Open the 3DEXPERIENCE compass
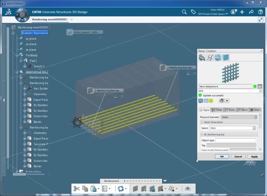The width and height of the screenshot is (267, 196). (x=22, y=15)
